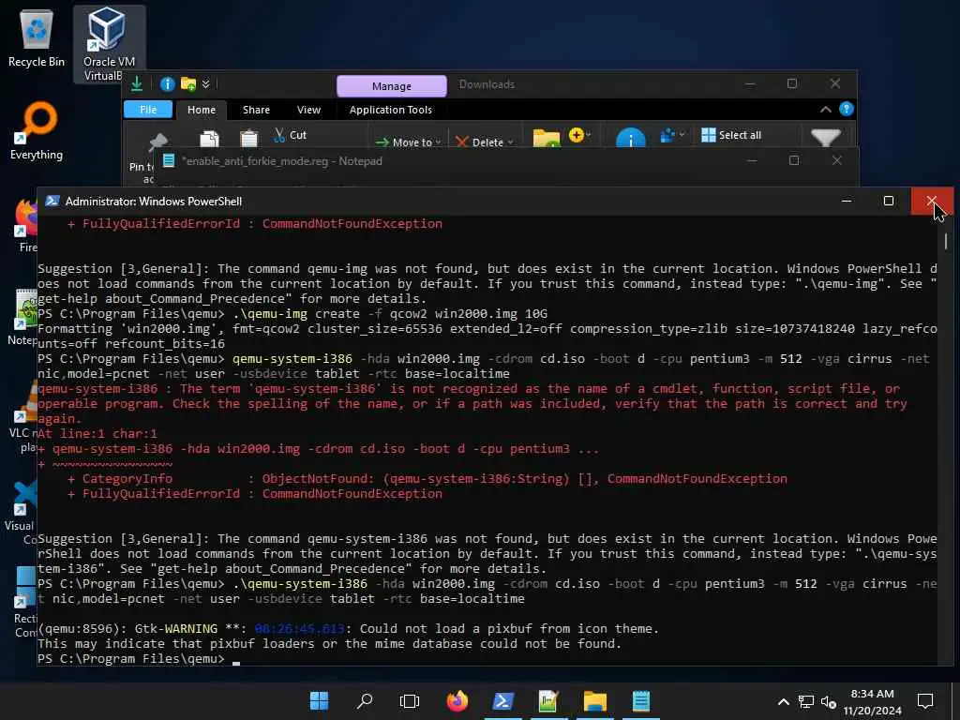Open Explorer help question mark icon
The width and height of the screenshot is (960, 720).
coord(847,109)
